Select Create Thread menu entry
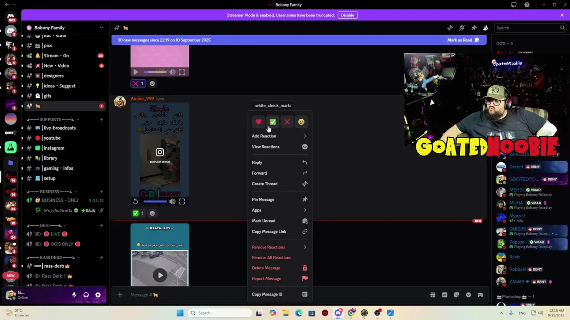Screen dimensions: 570x320 (x=280, y=184)
